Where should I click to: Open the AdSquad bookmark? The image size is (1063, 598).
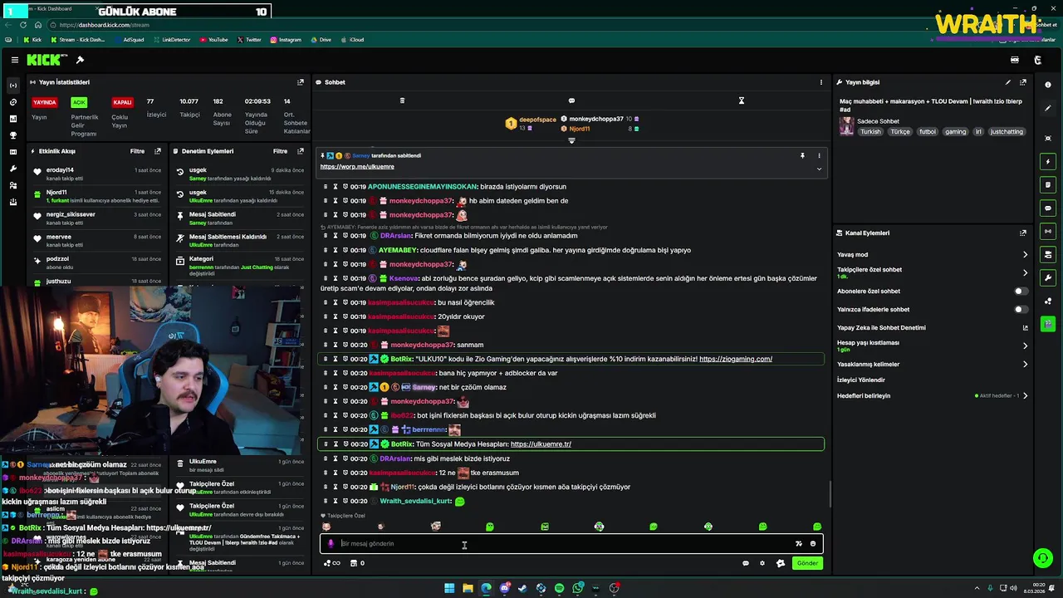coord(129,40)
